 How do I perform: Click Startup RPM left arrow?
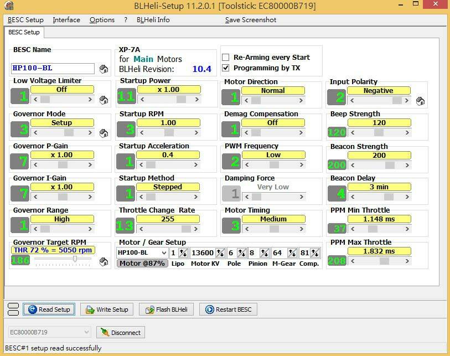pos(142,133)
